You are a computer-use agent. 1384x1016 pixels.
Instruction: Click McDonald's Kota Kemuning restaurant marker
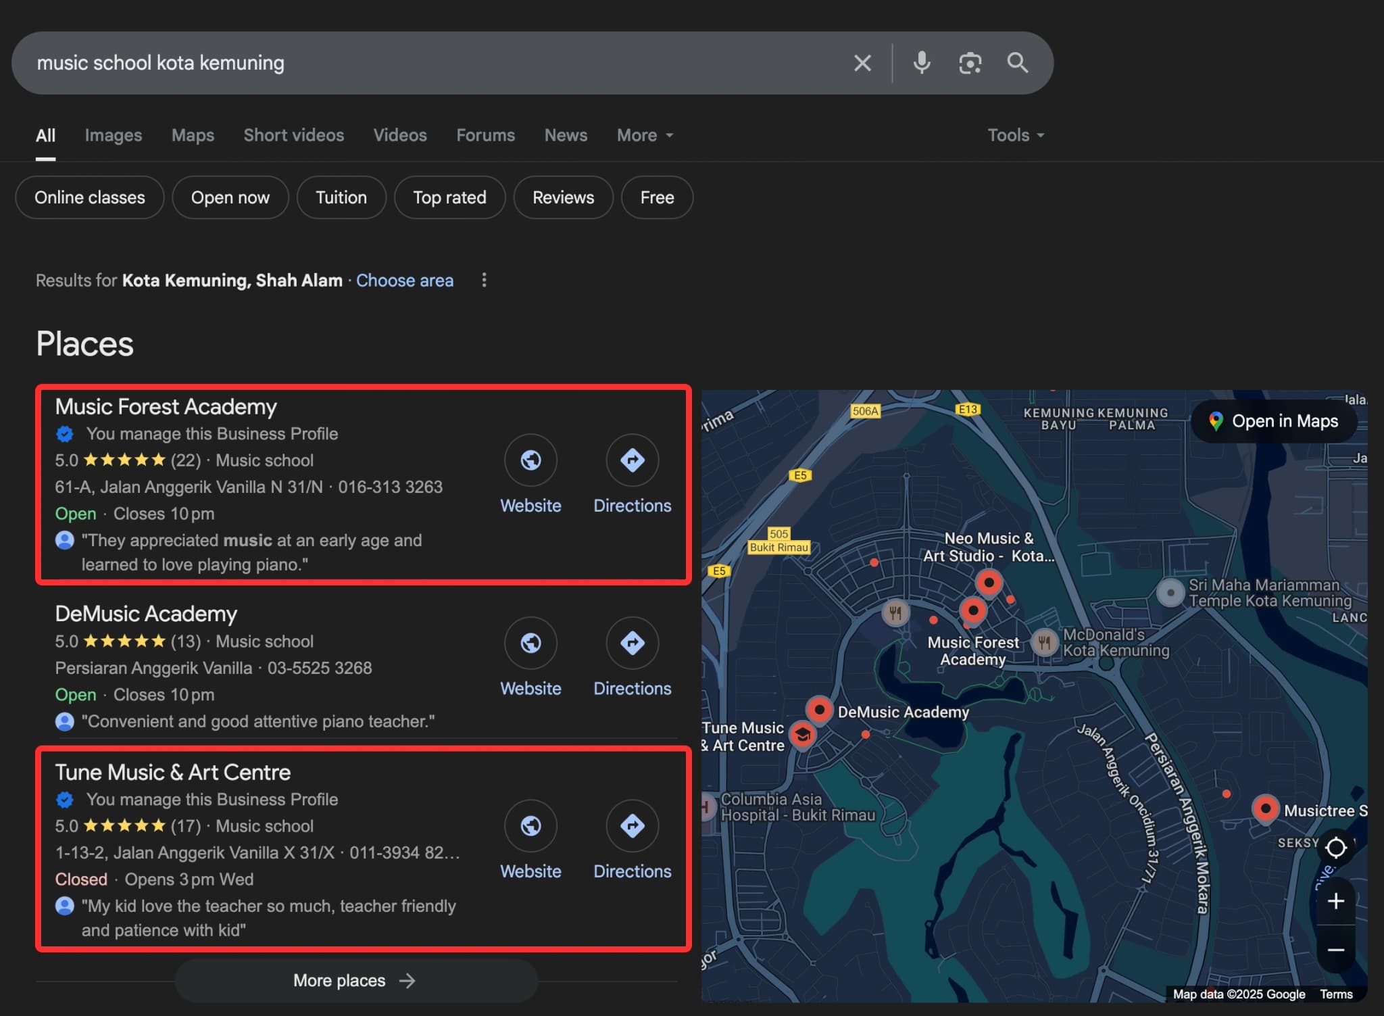coord(1044,642)
